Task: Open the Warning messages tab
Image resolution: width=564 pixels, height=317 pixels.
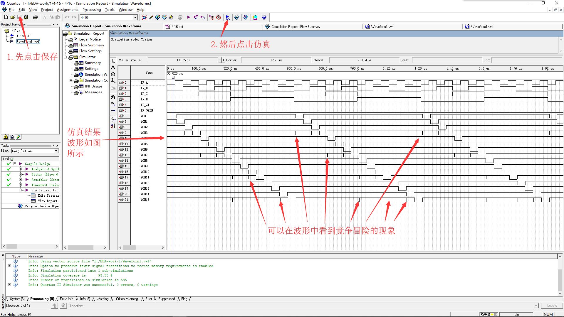Action: click(x=102, y=299)
